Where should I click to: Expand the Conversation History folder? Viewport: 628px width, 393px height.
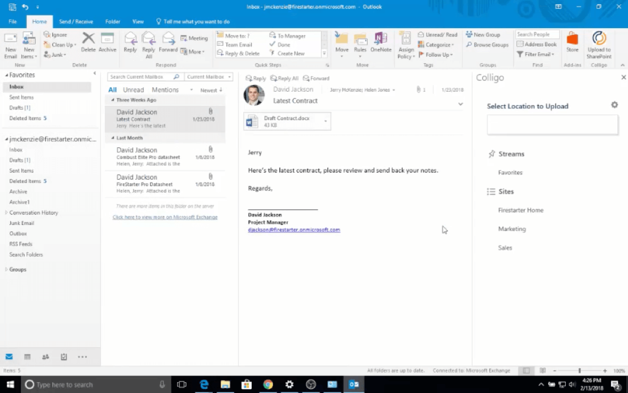point(6,213)
